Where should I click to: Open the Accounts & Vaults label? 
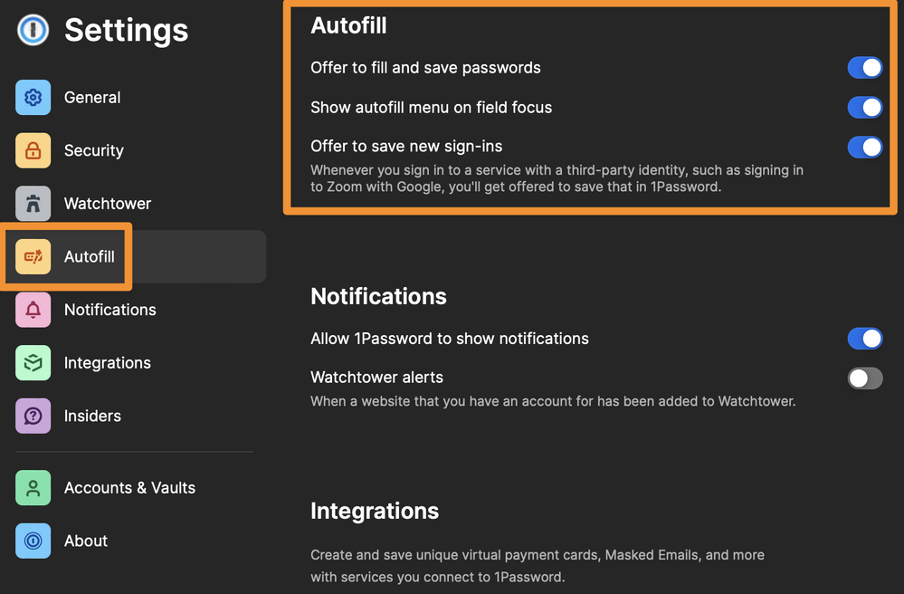click(x=129, y=488)
